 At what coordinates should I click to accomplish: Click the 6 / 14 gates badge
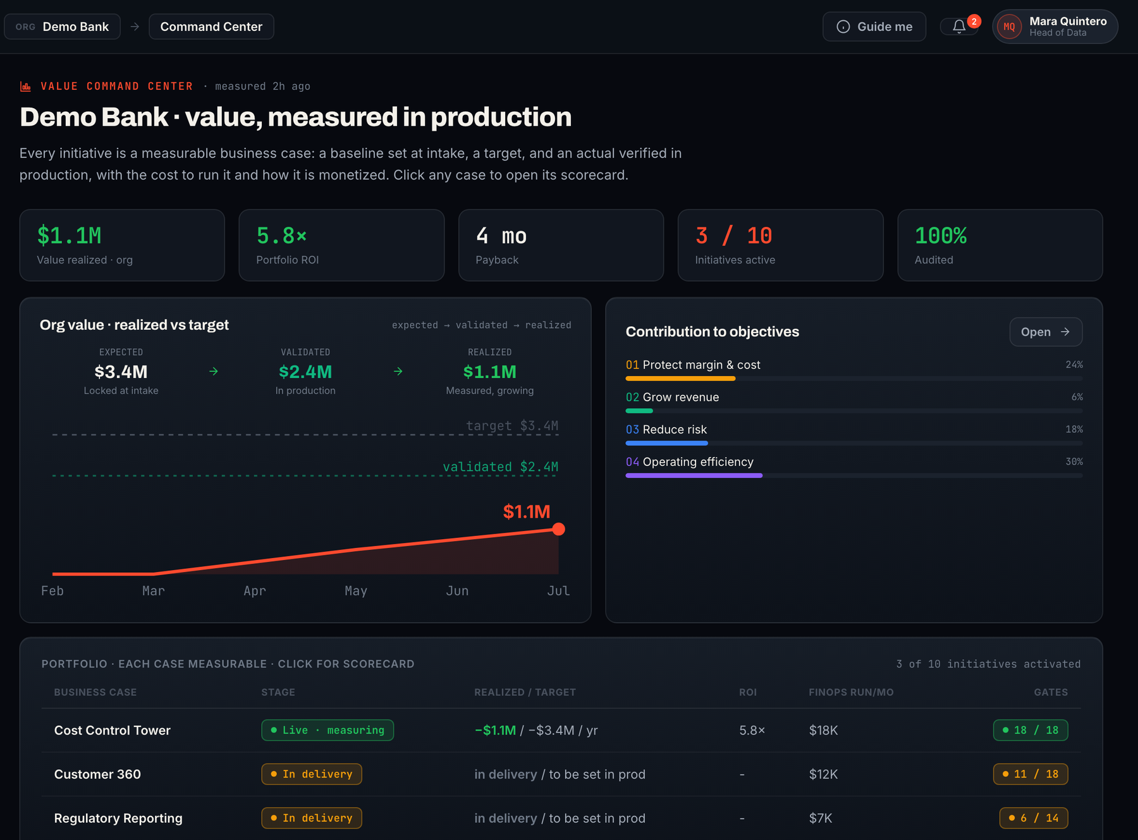1034,818
